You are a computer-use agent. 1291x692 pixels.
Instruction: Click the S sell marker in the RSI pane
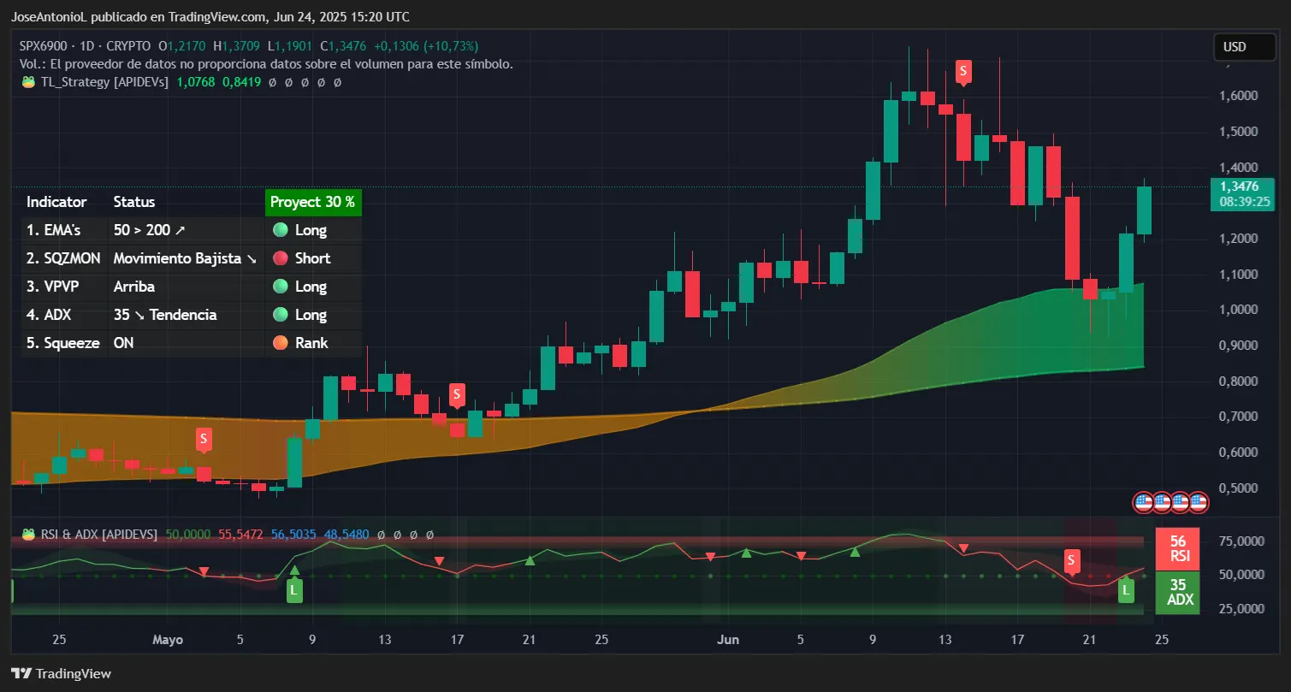click(1071, 561)
